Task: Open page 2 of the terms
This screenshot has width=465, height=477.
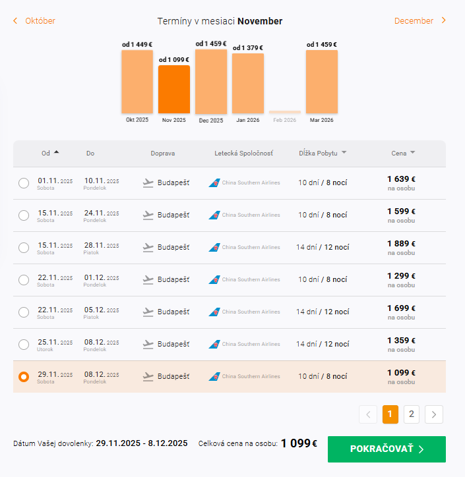Action: click(x=411, y=414)
